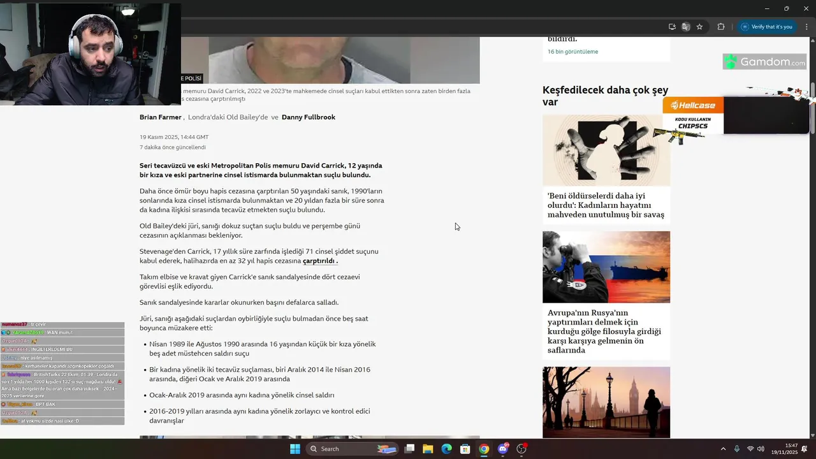Click the Gamdom.com banner overlay
The width and height of the screenshot is (816, 459).
(x=764, y=62)
